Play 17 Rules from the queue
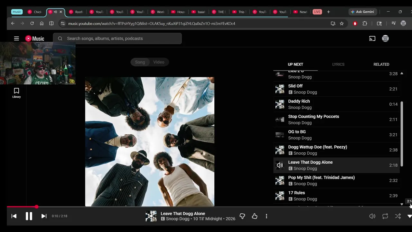This screenshot has height=232, width=412. click(336, 196)
